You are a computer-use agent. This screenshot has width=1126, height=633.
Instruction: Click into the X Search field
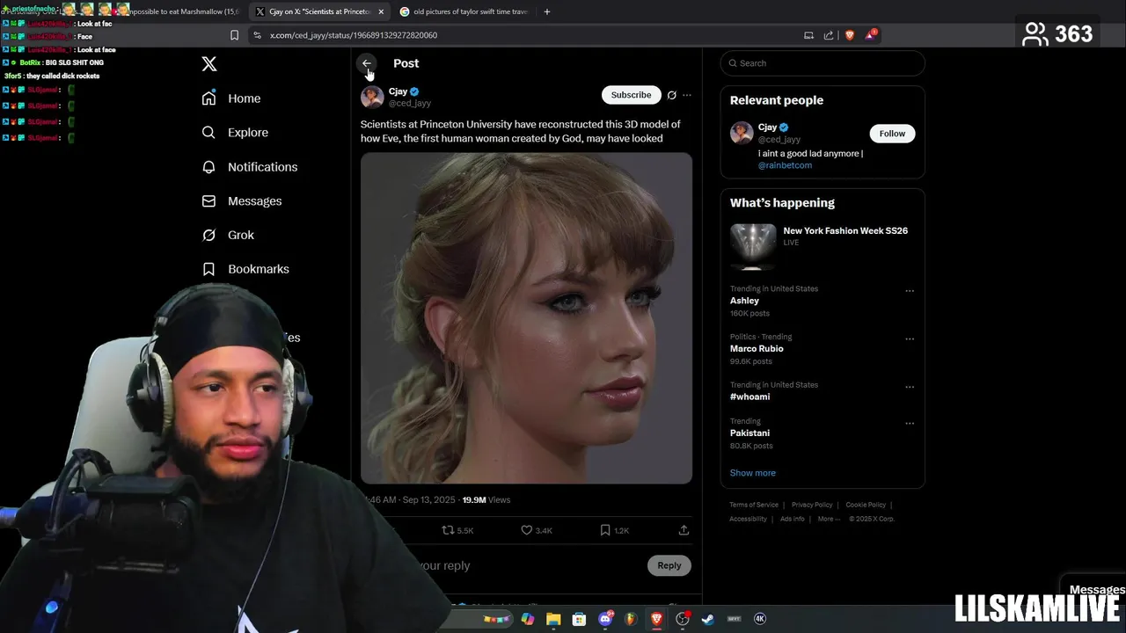(x=823, y=63)
